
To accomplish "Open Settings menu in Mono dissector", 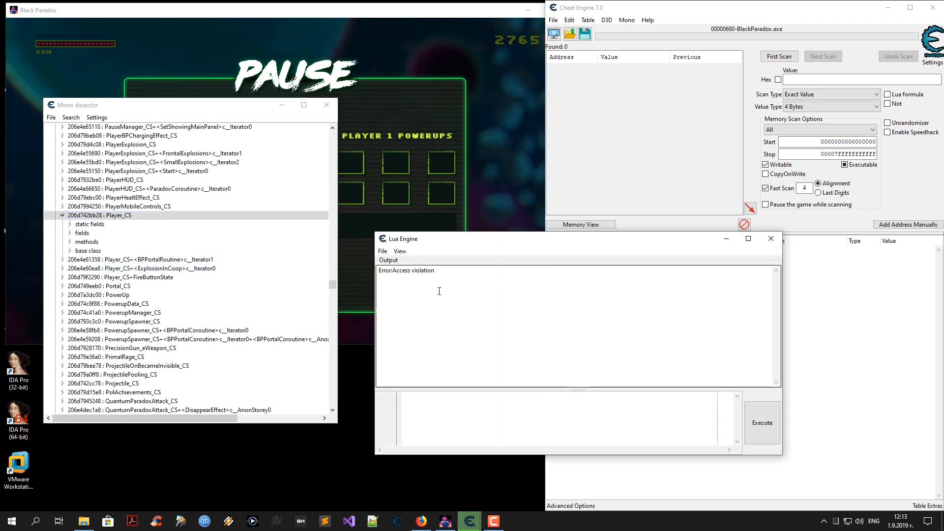I will [96, 118].
